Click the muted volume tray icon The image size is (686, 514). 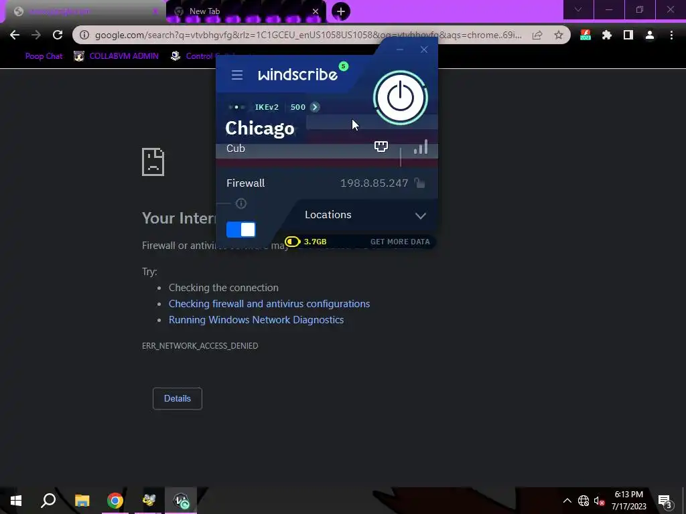click(x=599, y=501)
